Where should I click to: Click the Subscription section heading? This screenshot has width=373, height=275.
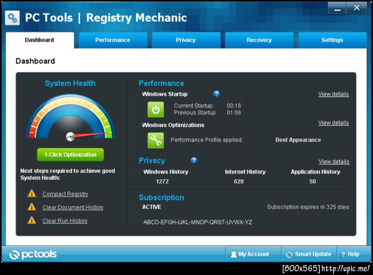162,197
